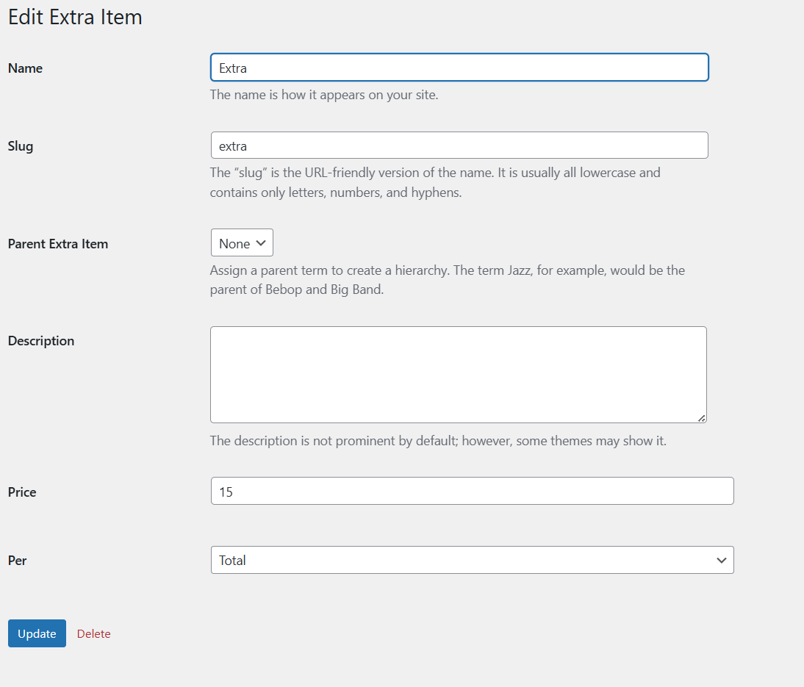Click the Price input containing 15
804x687 pixels.
[x=473, y=491]
